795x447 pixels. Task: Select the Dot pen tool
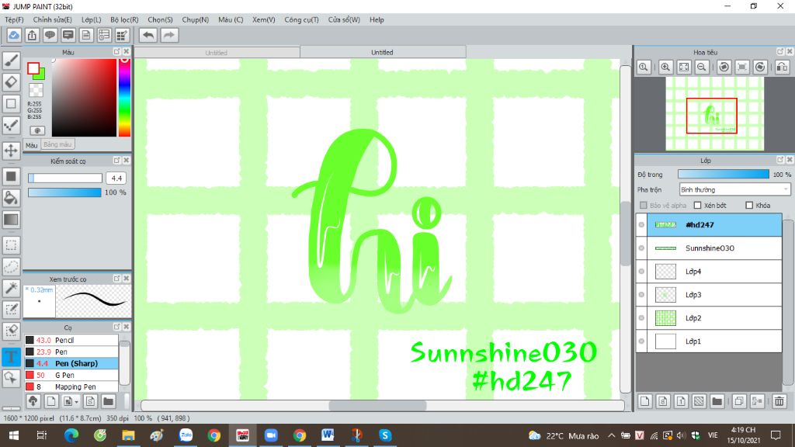click(11, 125)
